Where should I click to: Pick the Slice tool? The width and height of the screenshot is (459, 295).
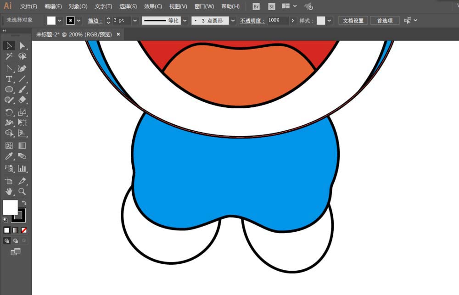click(22, 181)
